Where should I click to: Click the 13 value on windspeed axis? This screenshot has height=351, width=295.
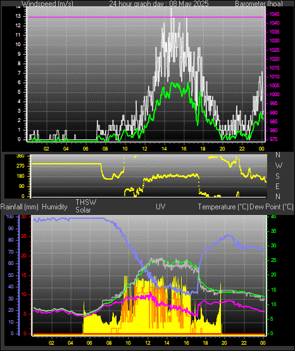18,16
